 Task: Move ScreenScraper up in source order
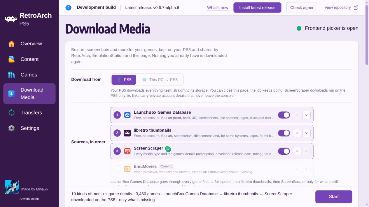297,151
